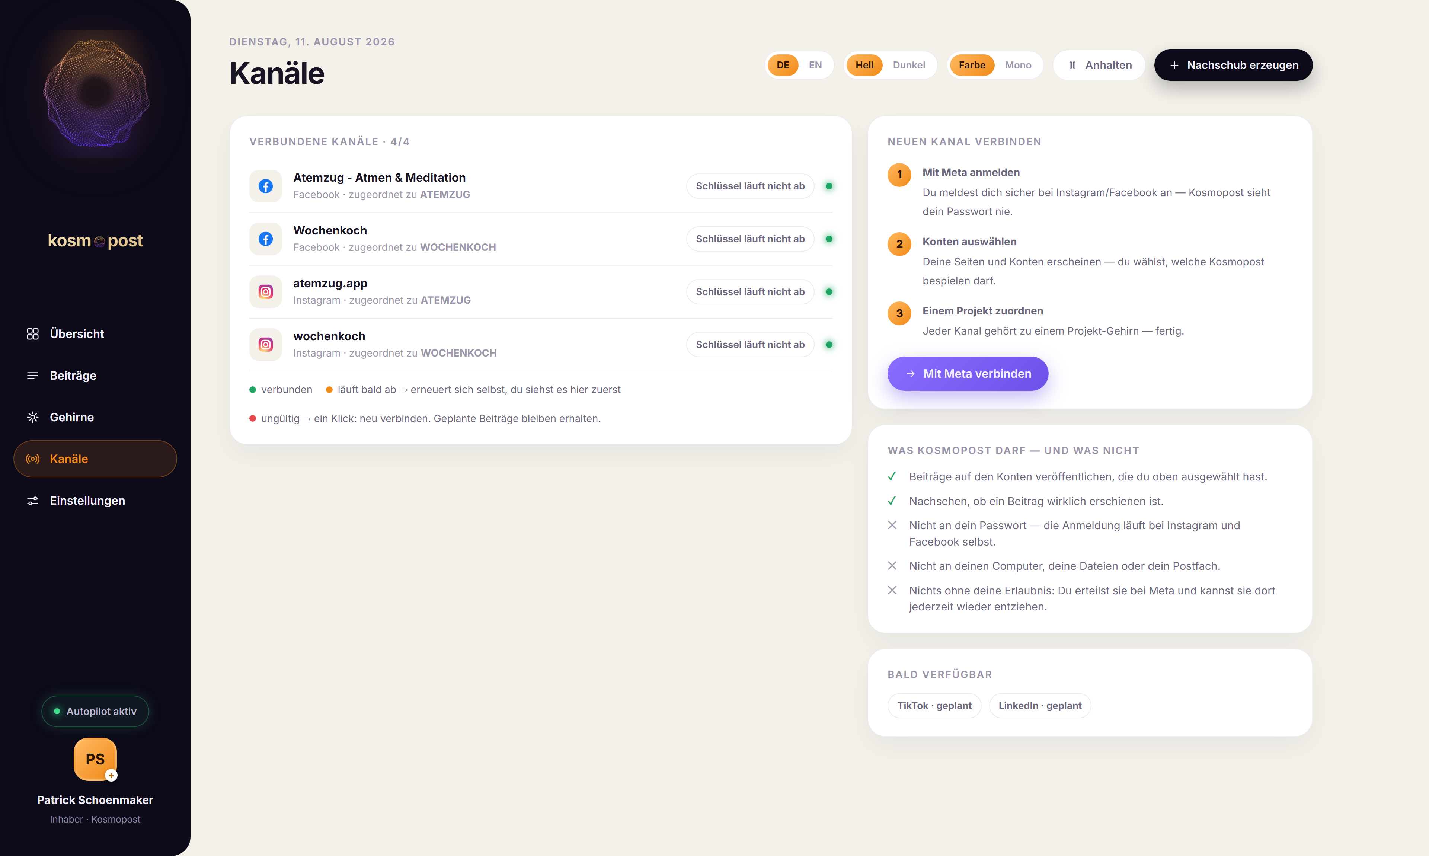Open Beiträge section
1429x856 pixels.
click(95, 376)
